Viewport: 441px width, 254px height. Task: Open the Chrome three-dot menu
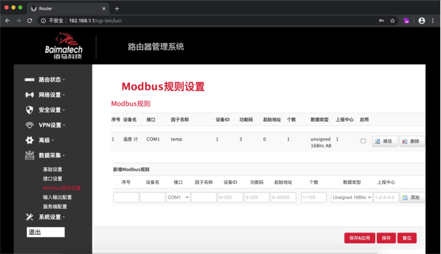(433, 20)
